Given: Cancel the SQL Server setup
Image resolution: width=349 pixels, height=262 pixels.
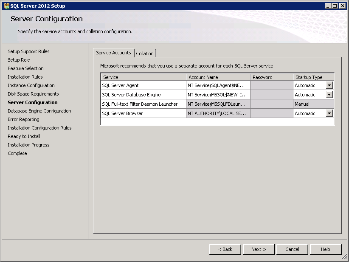Looking at the screenshot, I should click(x=292, y=249).
